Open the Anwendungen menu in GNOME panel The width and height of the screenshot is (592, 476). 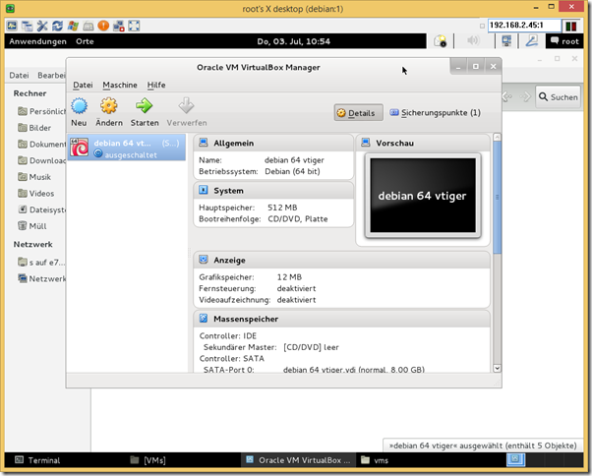pos(37,41)
